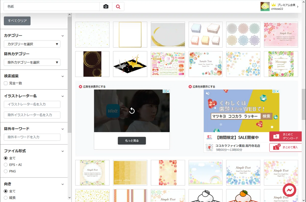Click the gold crown premium icon
Screen dimensions: 306x202
(x=274, y=5)
